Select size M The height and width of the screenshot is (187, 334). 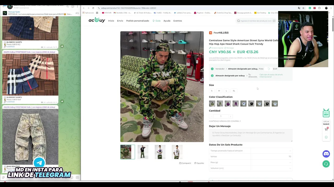219,91
